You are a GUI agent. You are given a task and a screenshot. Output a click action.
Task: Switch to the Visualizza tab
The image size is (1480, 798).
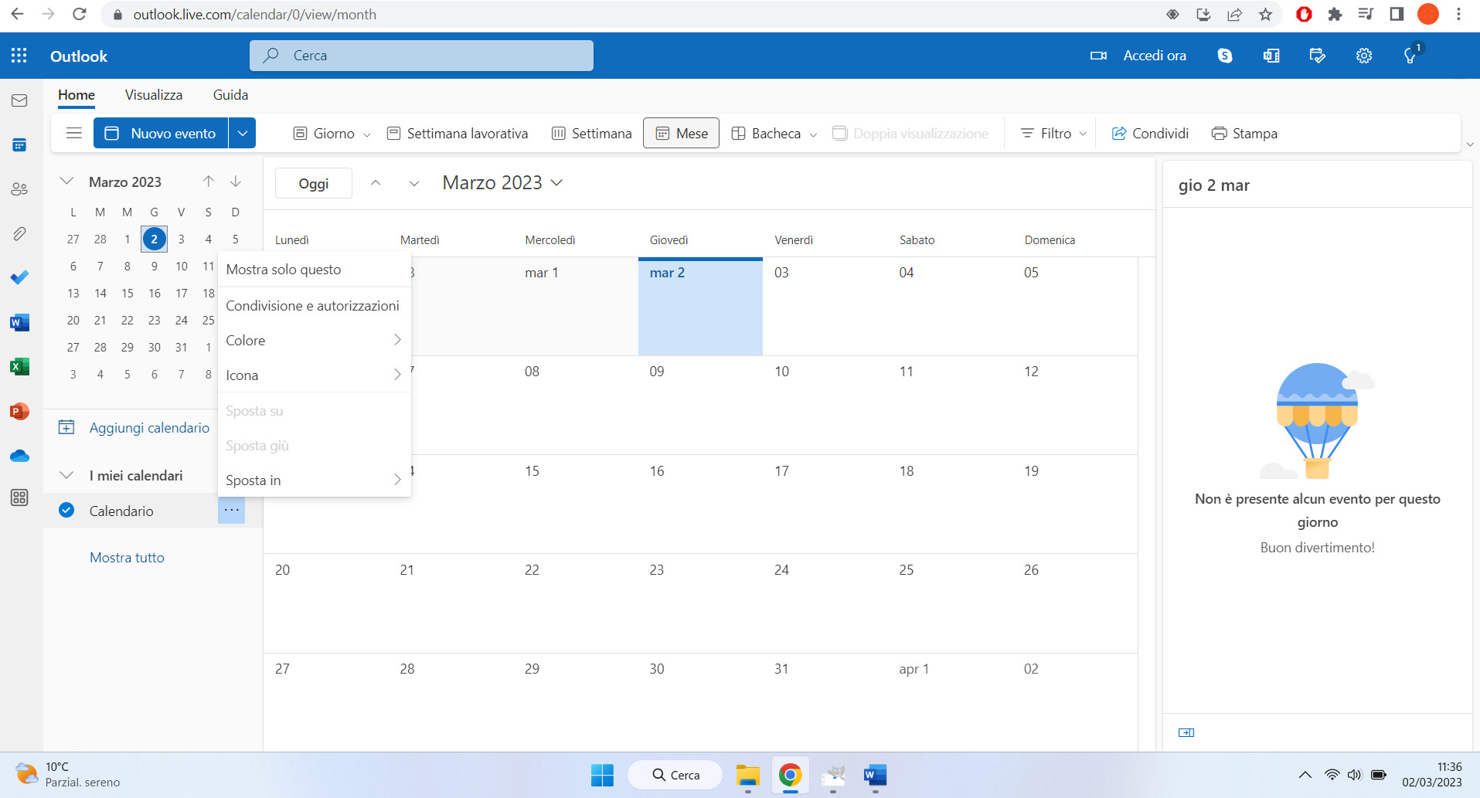click(153, 94)
